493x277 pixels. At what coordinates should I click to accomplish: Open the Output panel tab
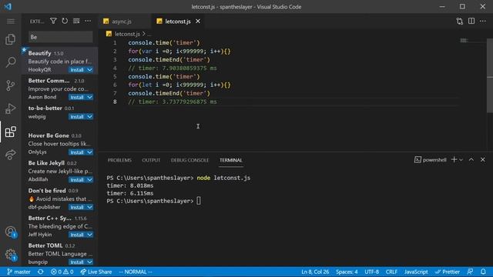click(x=151, y=160)
